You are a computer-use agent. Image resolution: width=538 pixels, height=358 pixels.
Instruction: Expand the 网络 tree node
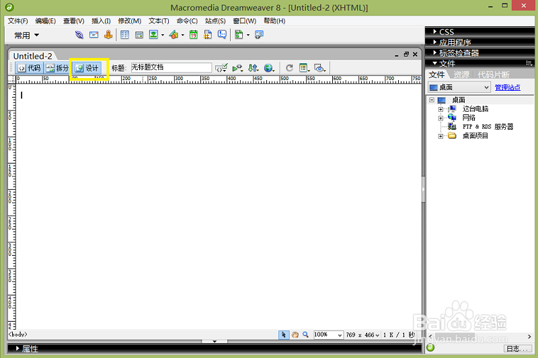(440, 118)
